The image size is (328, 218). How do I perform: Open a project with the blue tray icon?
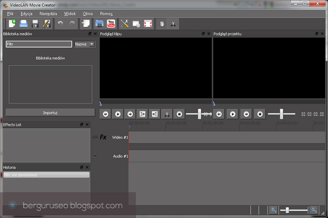[x=23, y=23]
